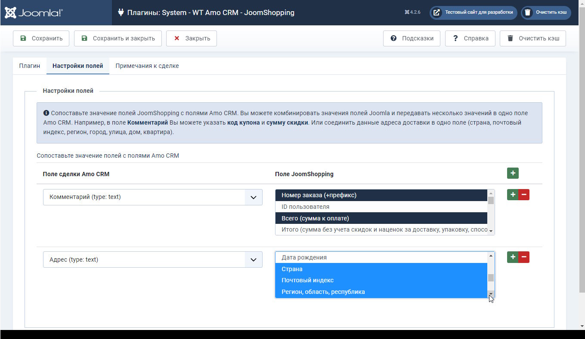Click the Подсказки toolbar button
The image size is (585, 339).
pyautogui.click(x=412, y=38)
